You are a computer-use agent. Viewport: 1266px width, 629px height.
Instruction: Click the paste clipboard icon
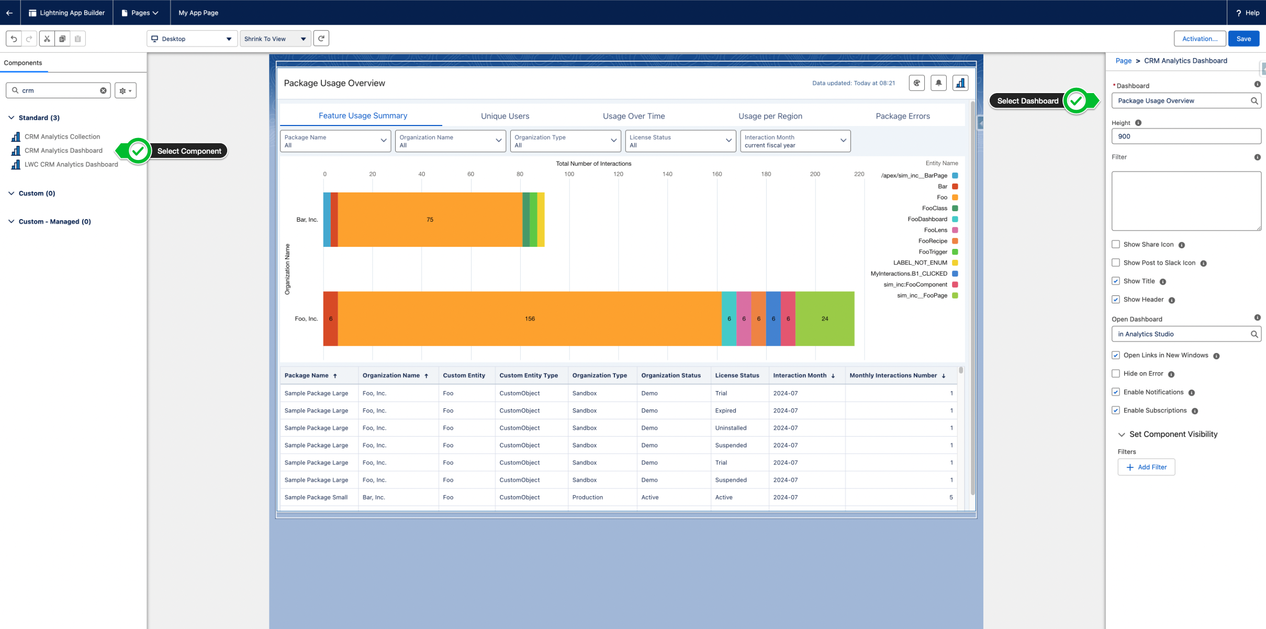pyautogui.click(x=78, y=39)
